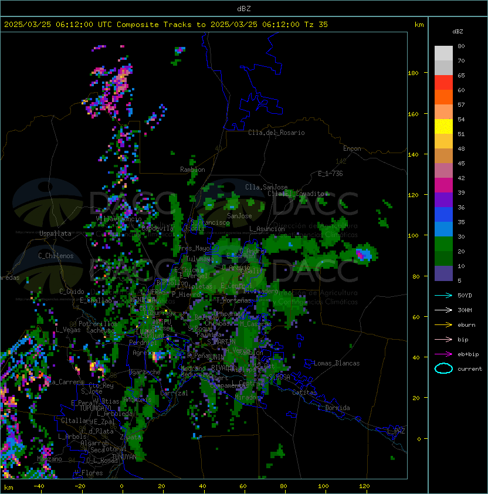Click the cyan 50YD arrow icon
The image size is (488, 494).
pyautogui.click(x=443, y=296)
